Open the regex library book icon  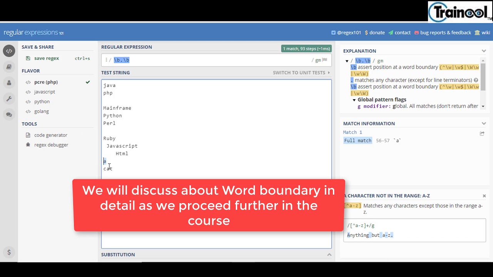9,67
